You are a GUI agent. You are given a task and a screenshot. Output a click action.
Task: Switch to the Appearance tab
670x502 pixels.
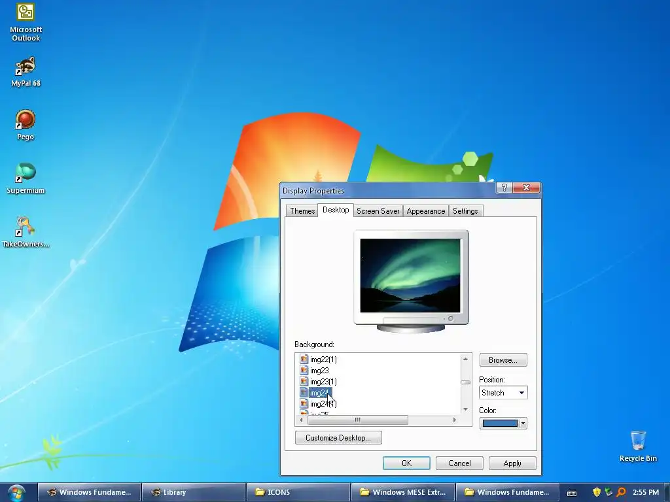click(x=425, y=211)
